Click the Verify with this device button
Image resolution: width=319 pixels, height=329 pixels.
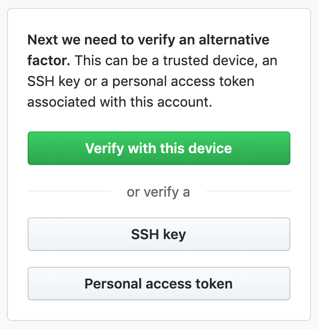[159, 148]
